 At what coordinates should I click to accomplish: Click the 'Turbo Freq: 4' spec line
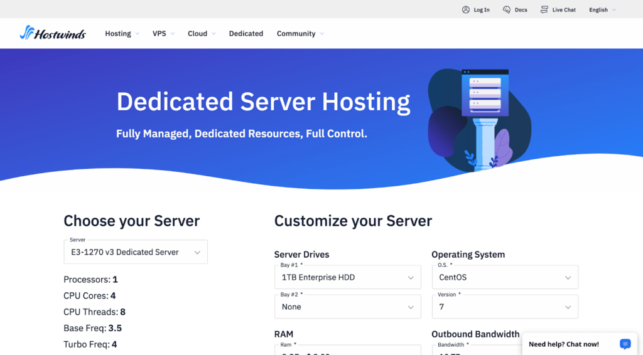90,344
